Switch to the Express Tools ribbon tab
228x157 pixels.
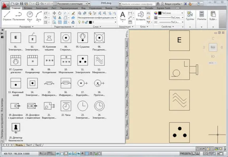click(163, 8)
